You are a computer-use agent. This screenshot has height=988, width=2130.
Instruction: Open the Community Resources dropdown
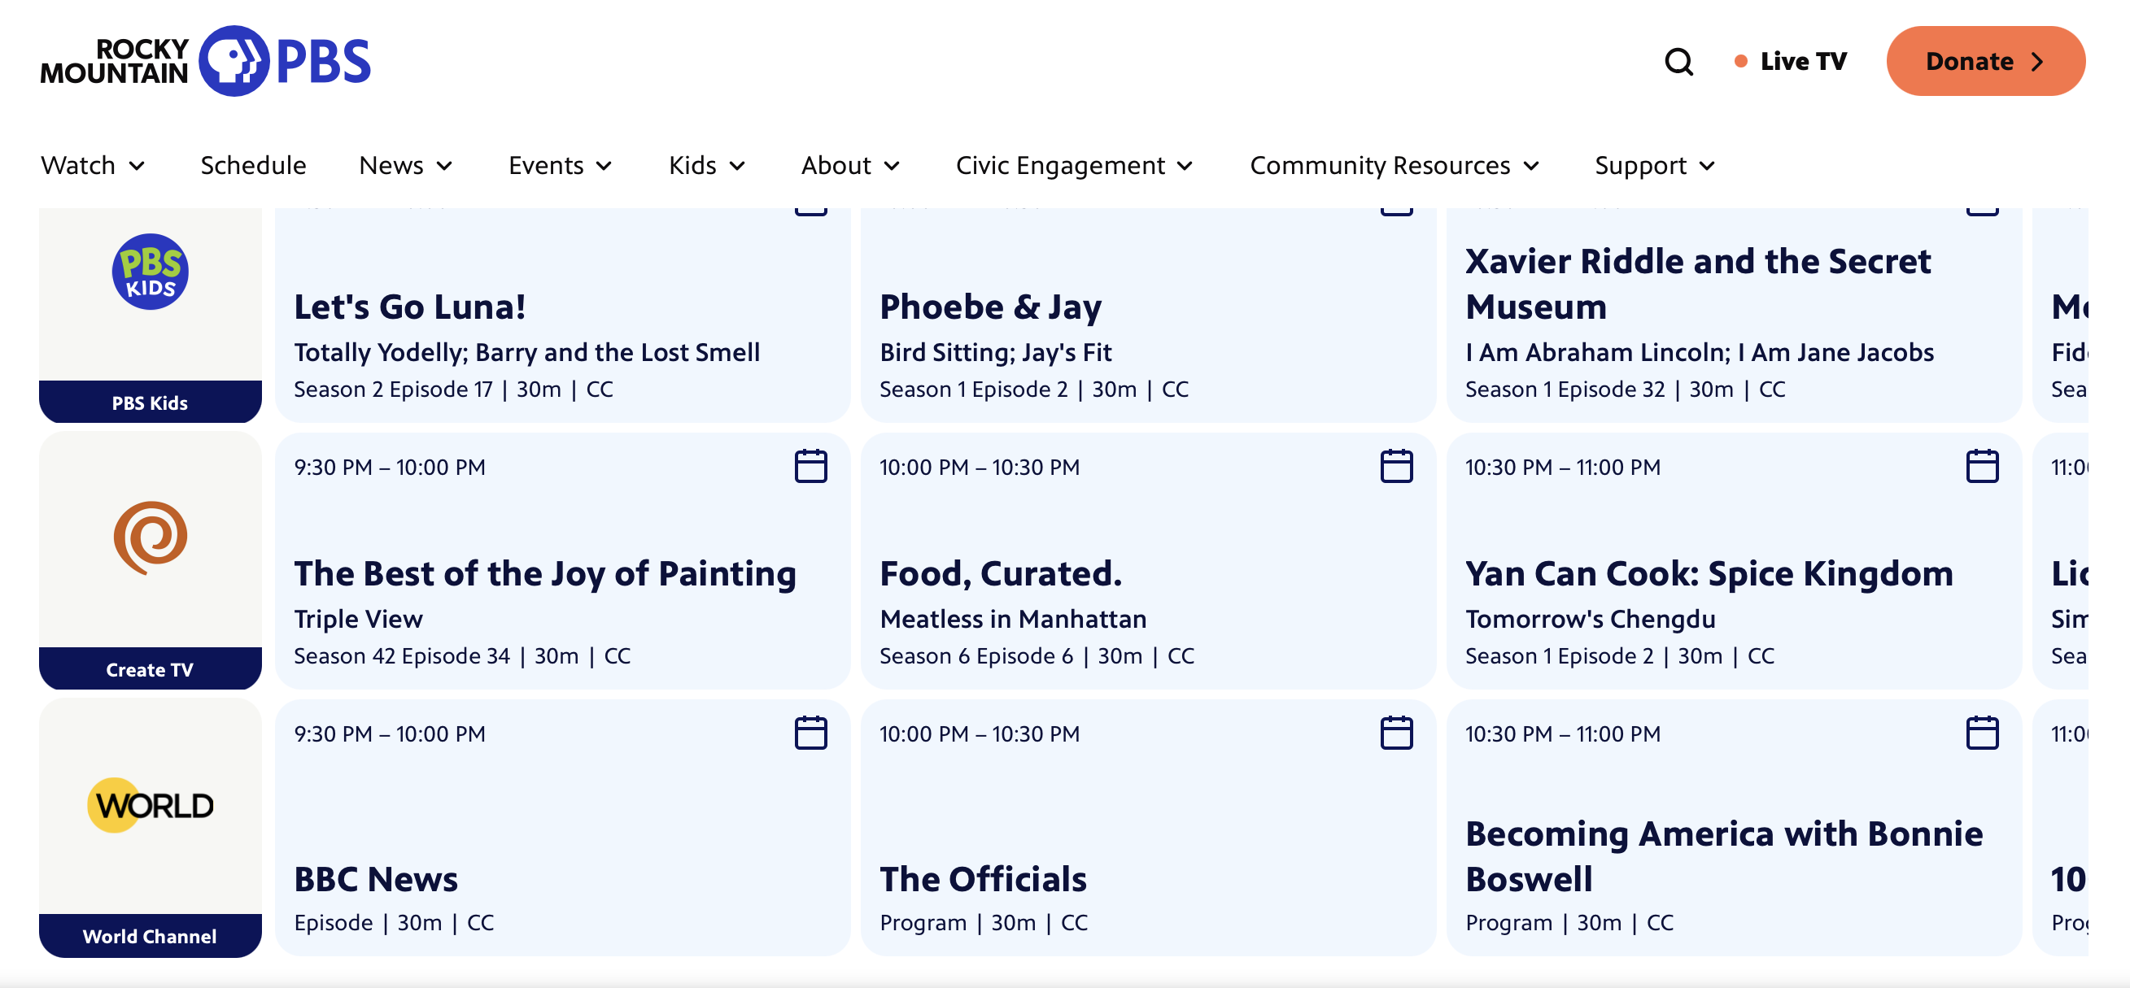pos(1394,165)
